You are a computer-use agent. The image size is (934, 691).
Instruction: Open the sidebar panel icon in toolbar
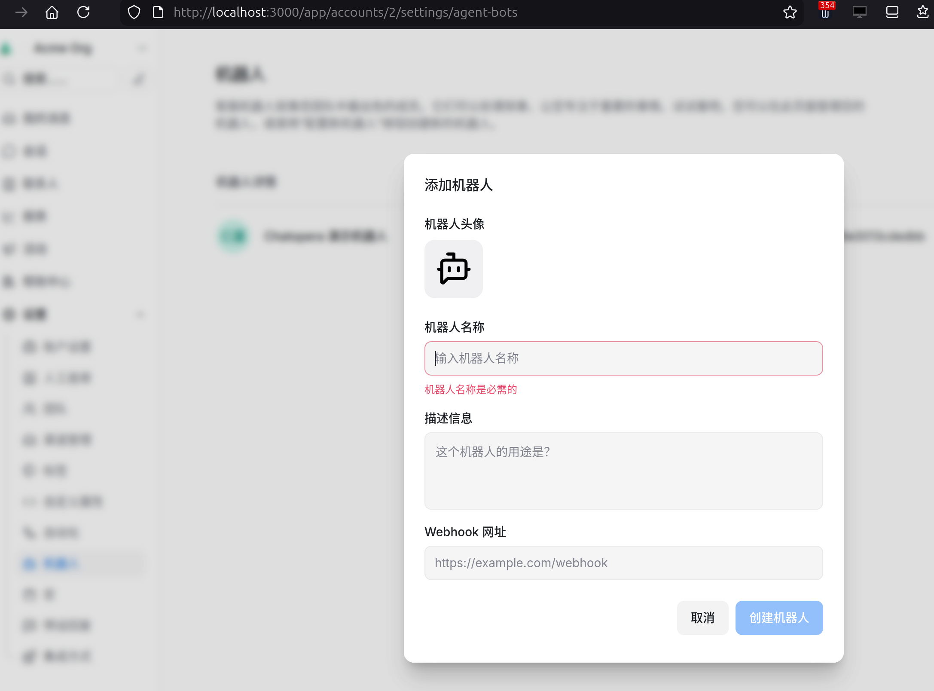(892, 12)
